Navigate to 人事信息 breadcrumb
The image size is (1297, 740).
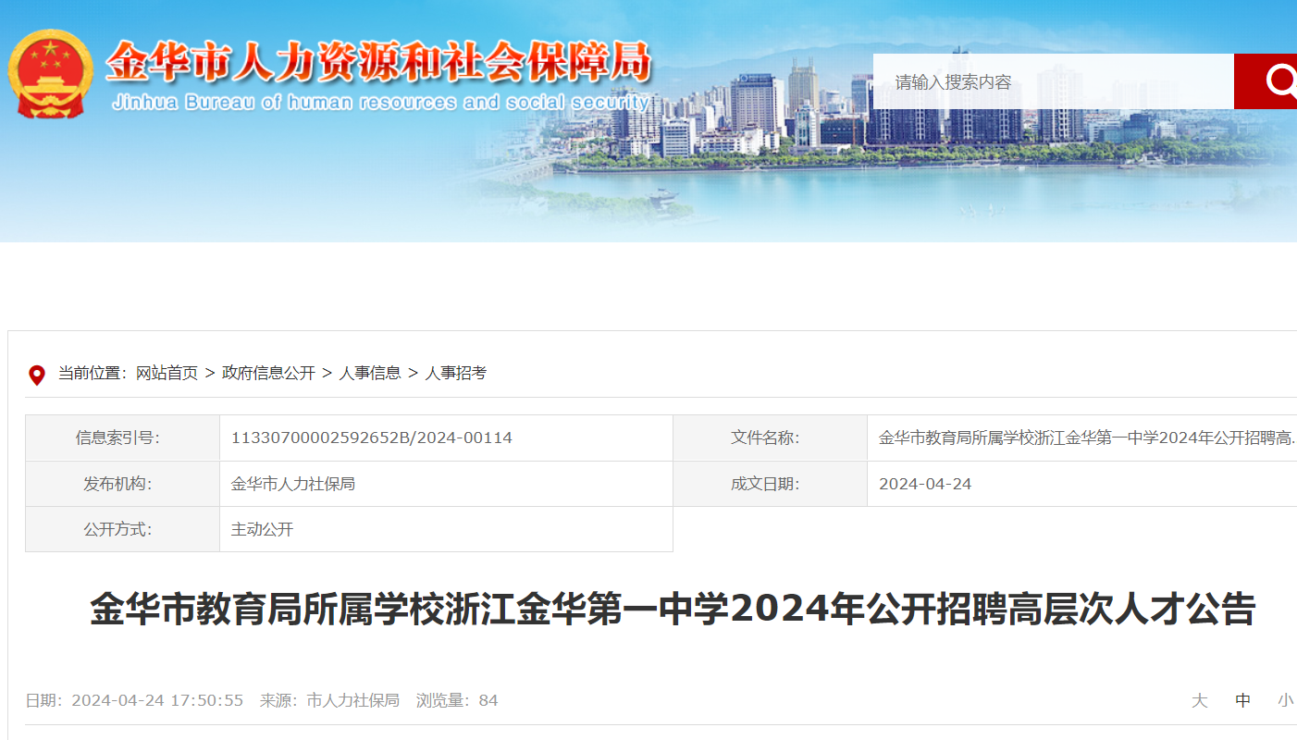pyautogui.click(x=370, y=373)
